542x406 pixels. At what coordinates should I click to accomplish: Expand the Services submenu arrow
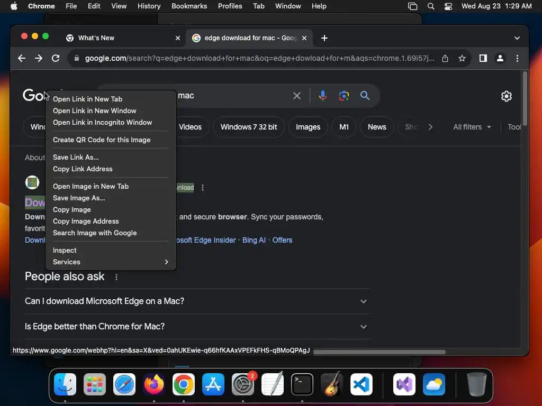(166, 262)
